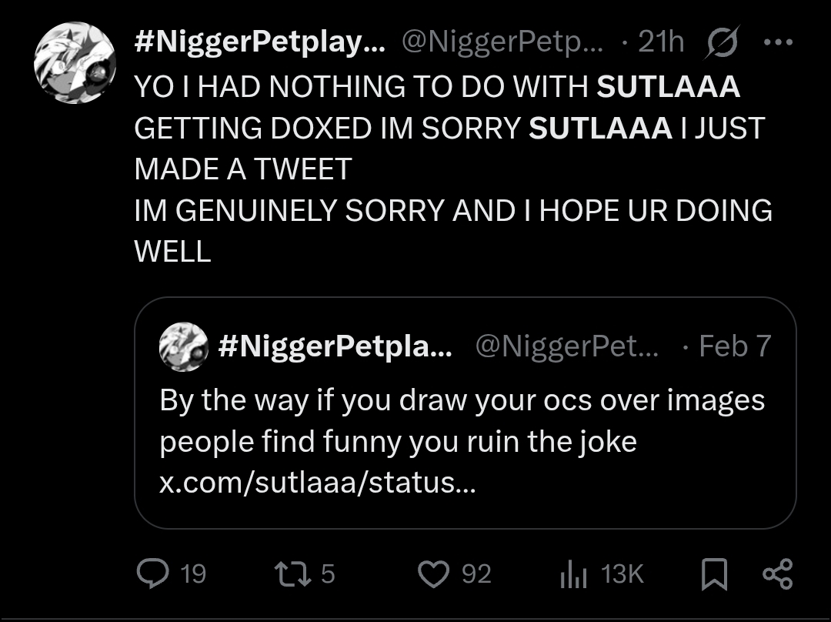Screen dimensions: 831x622
Task: Open the main tweet author's bold display name
Action: click(260, 43)
